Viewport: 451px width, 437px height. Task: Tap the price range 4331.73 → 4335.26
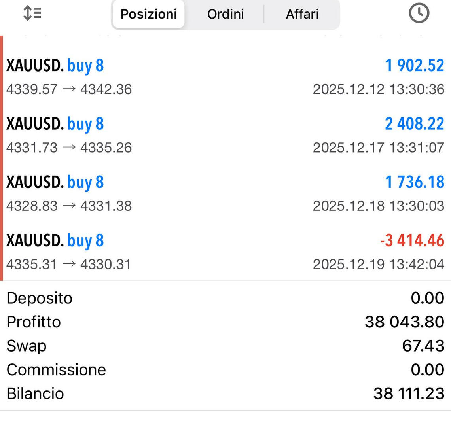click(x=69, y=148)
